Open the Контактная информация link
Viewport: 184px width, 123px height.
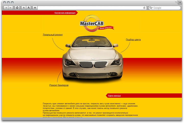point(65,13)
